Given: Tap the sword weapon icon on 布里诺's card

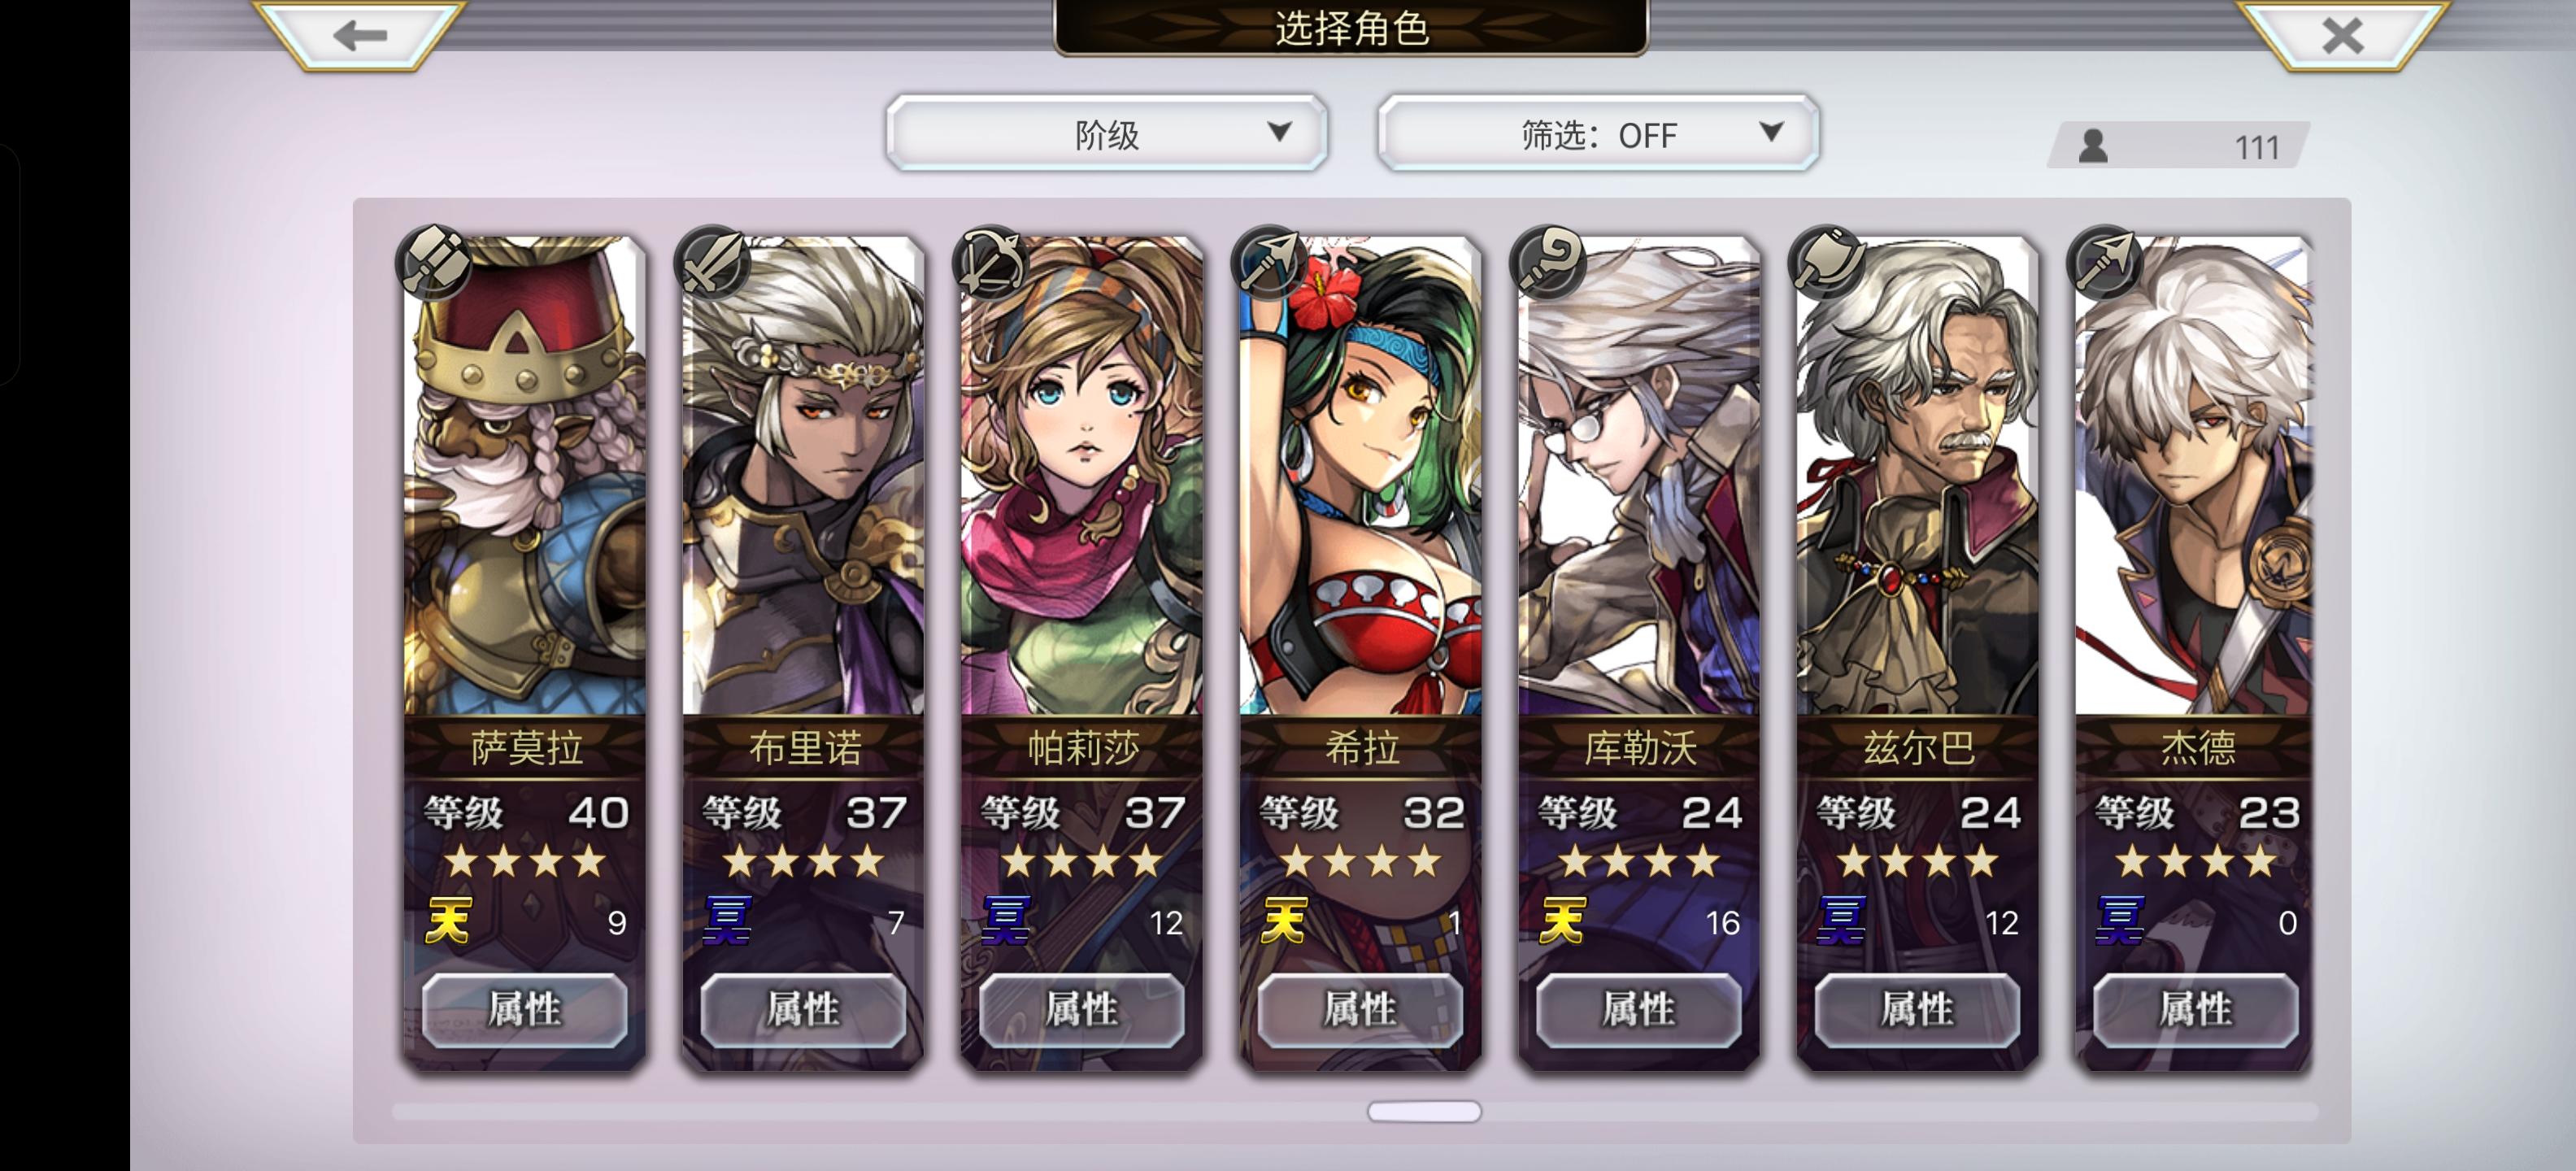Looking at the screenshot, I should pyautogui.click(x=713, y=263).
